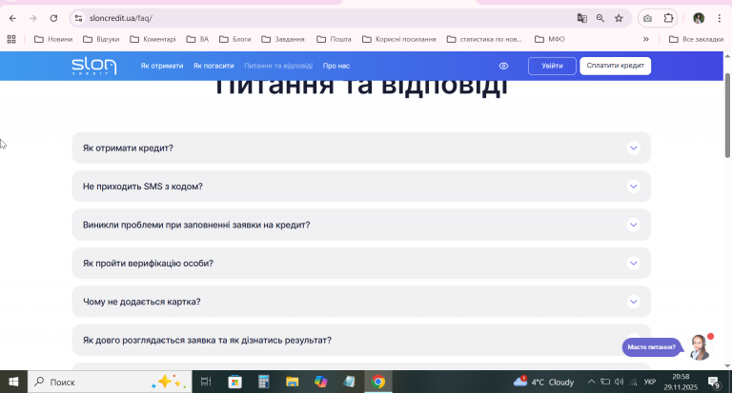Viewport: 732px width, 393px height.
Task: Open "Як отримати" nav menu item
Action: [x=162, y=66]
